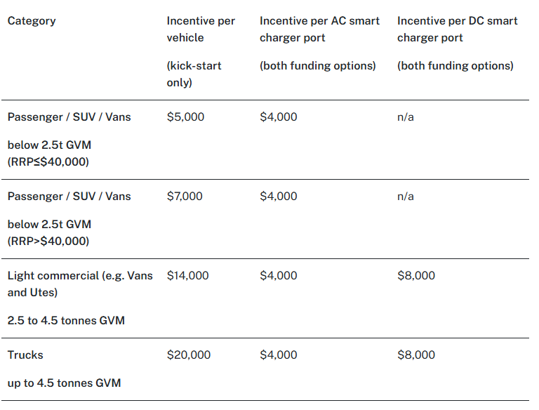This screenshot has width=539, height=410.
Task: Click the $20,000 trucks incentive value
Action: [x=189, y=355]
